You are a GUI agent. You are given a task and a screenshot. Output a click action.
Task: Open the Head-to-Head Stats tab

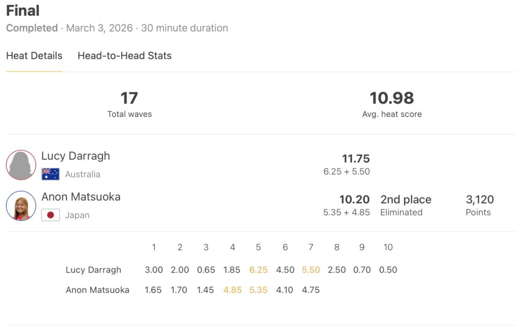(x=124, y=56)
